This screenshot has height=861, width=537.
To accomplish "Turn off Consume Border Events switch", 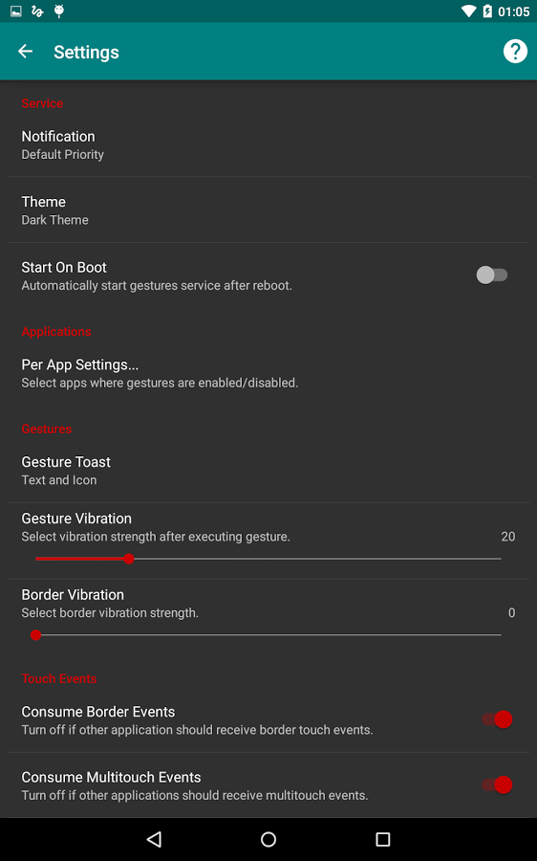I will coord(497,719).
